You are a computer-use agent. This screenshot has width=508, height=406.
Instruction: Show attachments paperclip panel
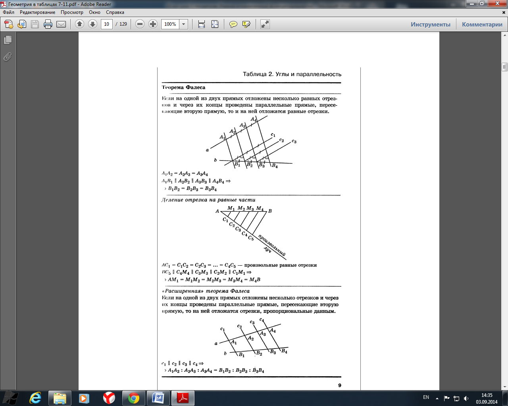[8, 57]
